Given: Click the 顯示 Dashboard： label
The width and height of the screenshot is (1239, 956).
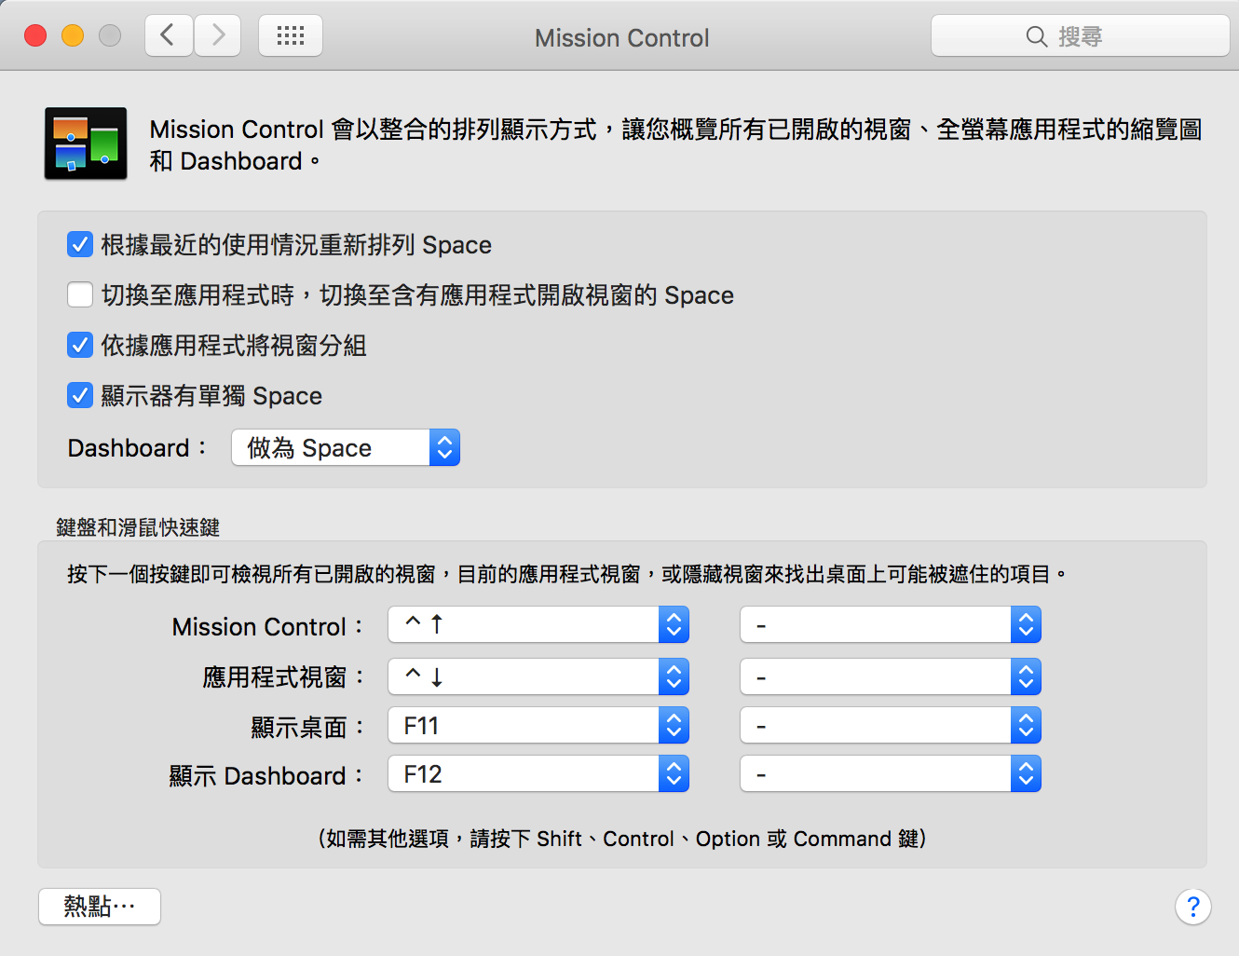Looking at the screenshot, I should tap(267, 775).
